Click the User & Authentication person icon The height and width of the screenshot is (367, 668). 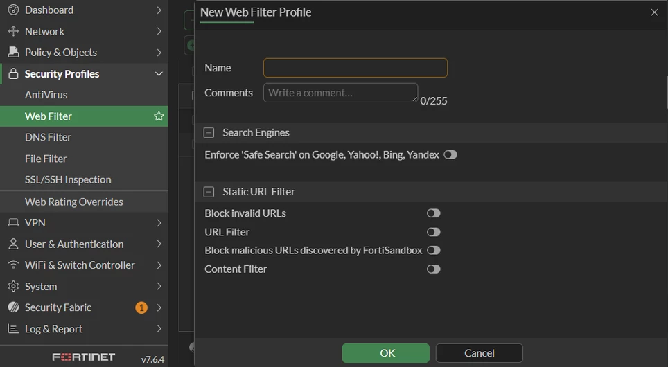pyautogui.click(x=13, y=244)
